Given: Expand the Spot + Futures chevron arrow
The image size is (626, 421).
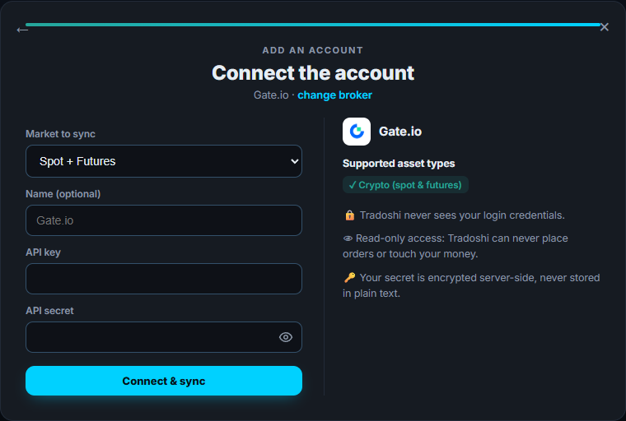Looking at the screenshot, I should (x=295, y=161).
